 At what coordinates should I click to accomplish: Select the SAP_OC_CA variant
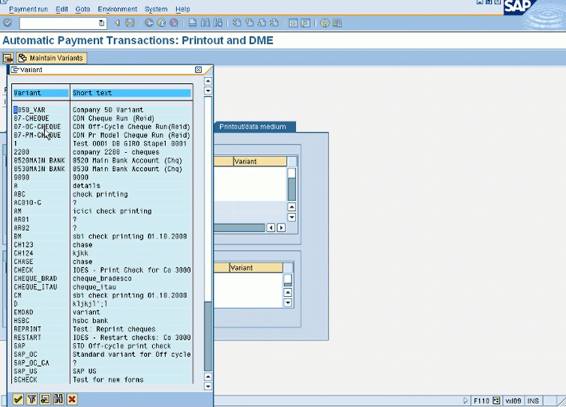102,363
